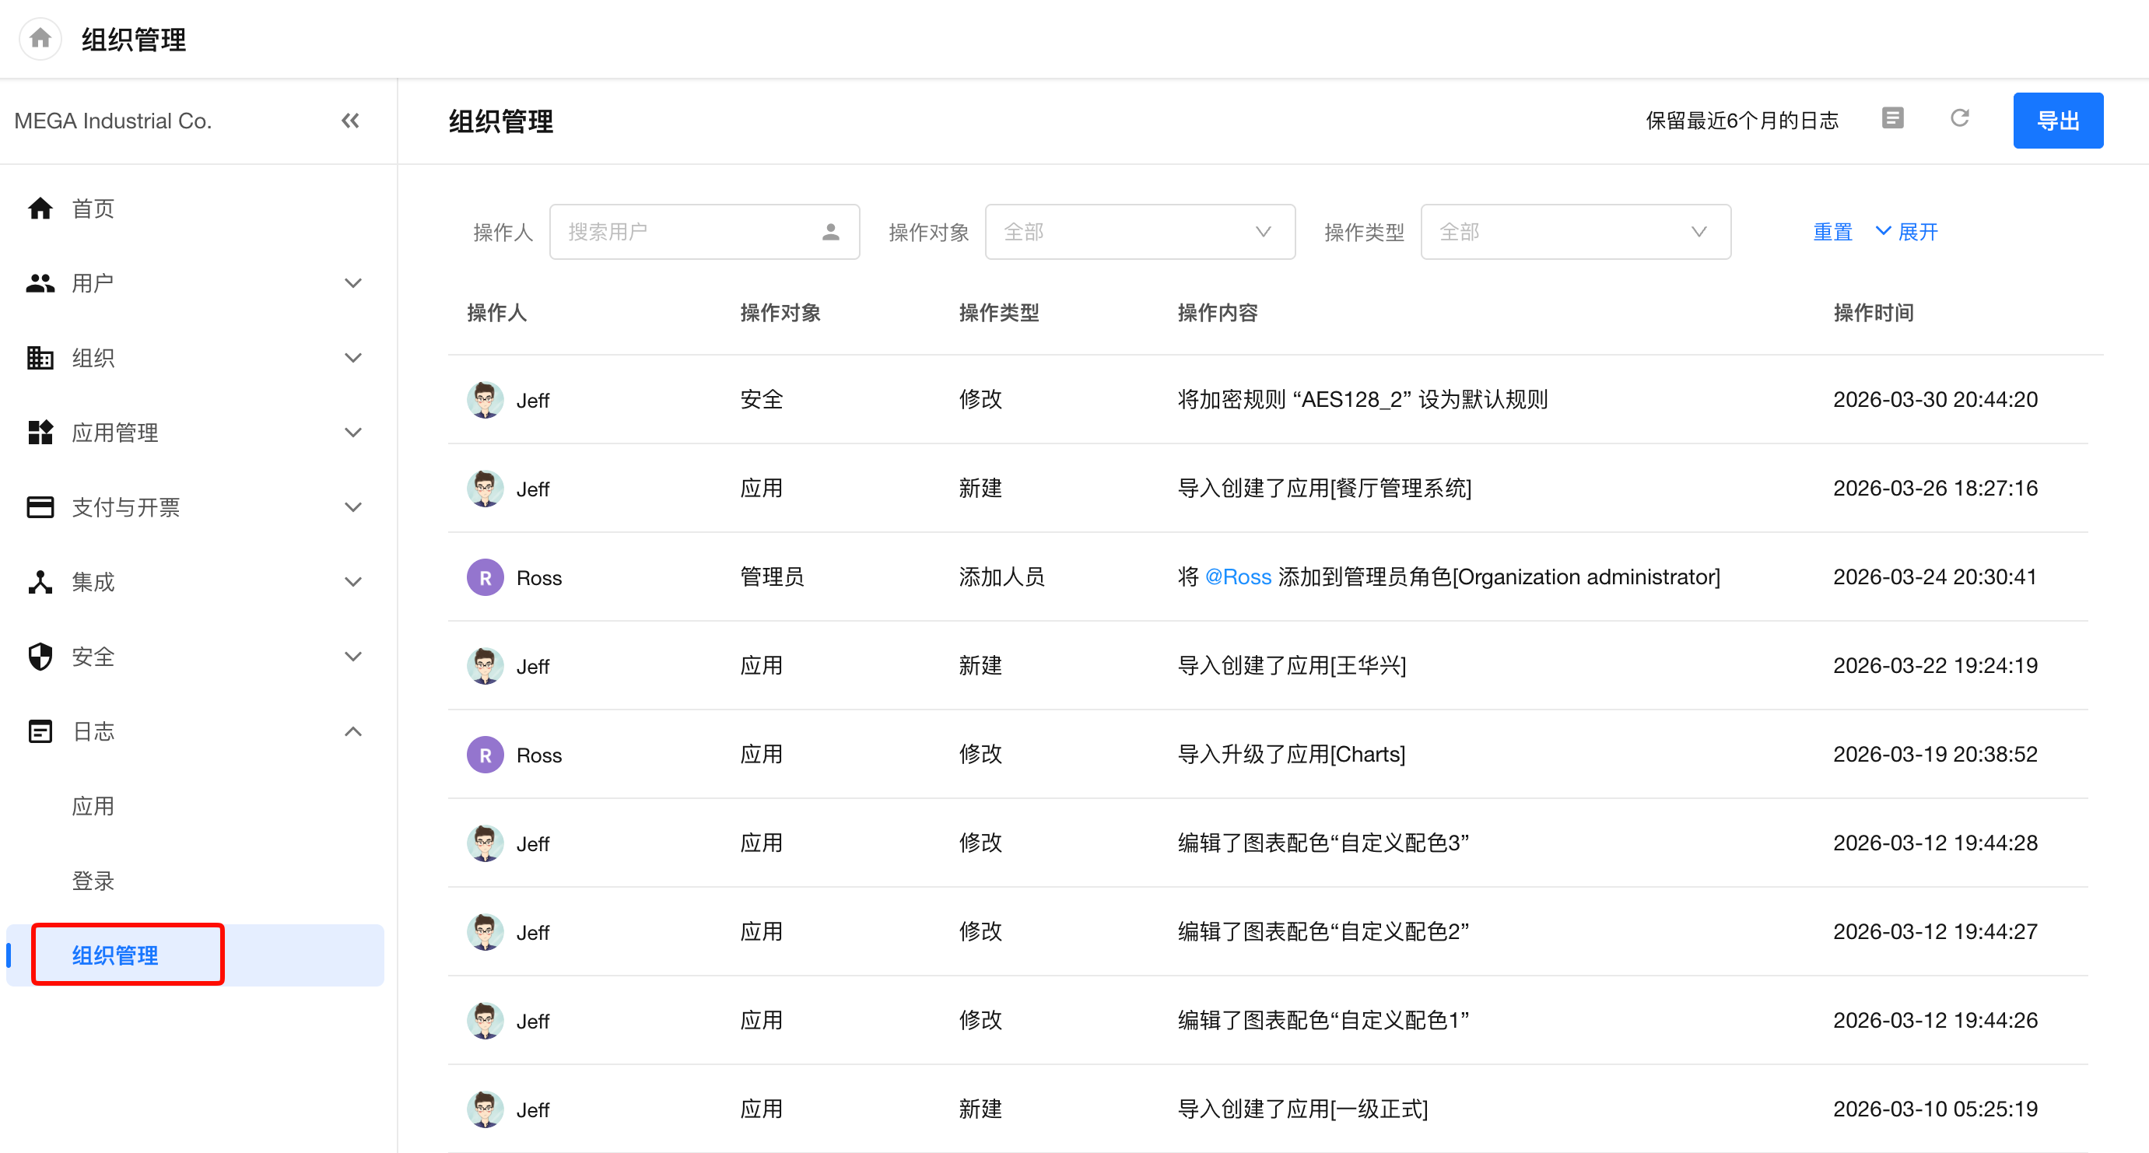Screen dimensions: 2149x1153
Task: Click the 安全 shield icon in sidebar
Action: tap(40, 657)
